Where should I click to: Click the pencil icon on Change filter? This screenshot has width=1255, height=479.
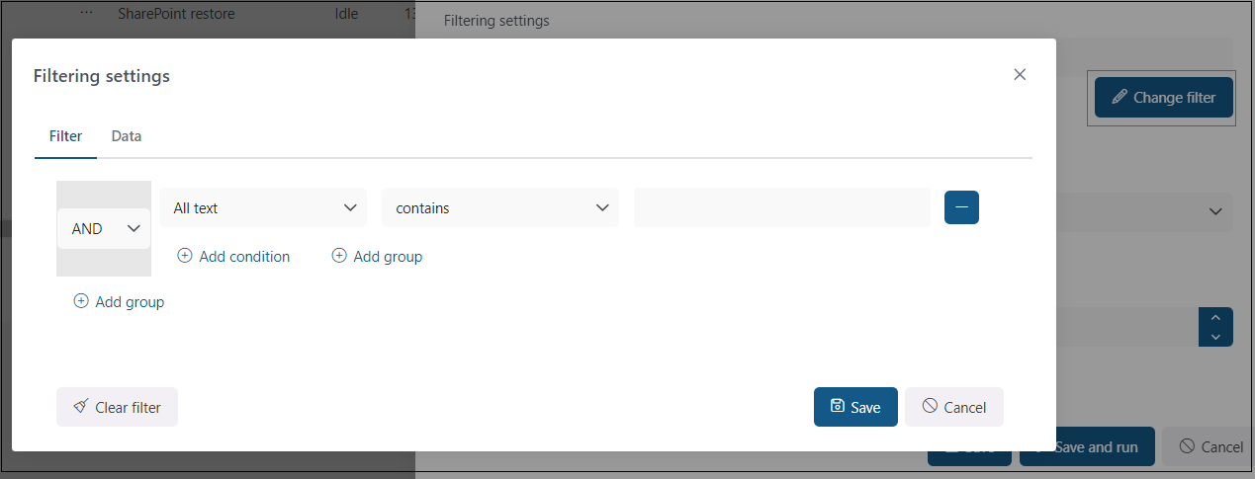[1120, 97]
